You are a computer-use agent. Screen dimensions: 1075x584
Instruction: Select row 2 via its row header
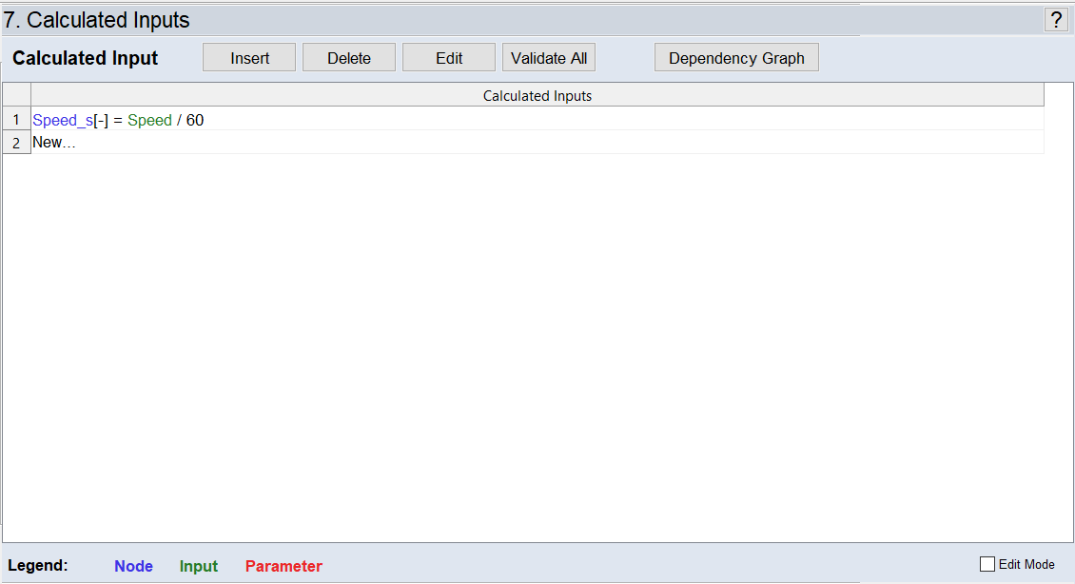[x=16, y=144]
